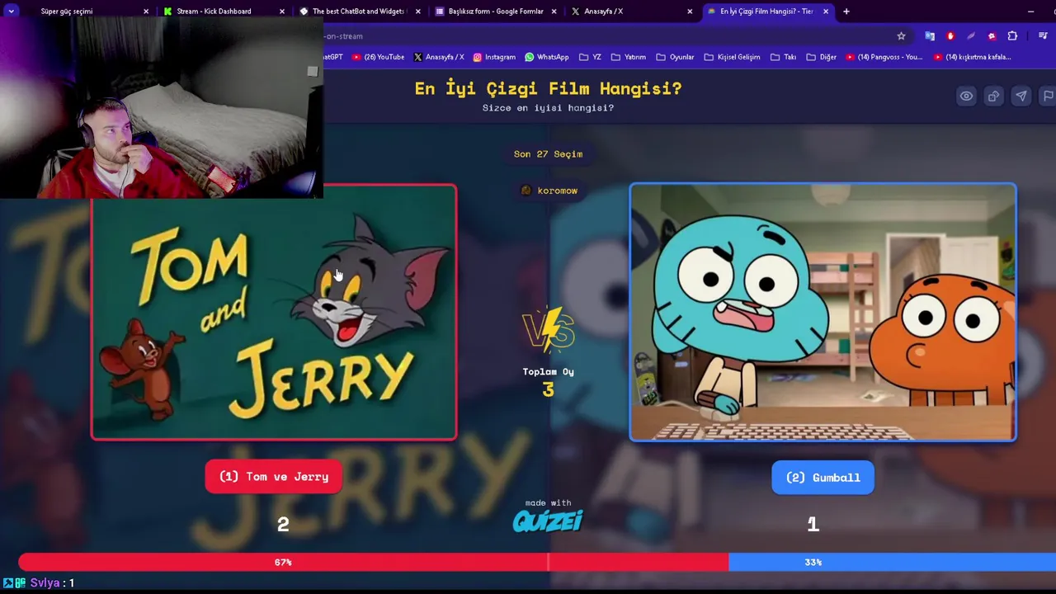Click the blue 33% vote bar
The width and height of the screenshot is (1056, 594).
892,562
